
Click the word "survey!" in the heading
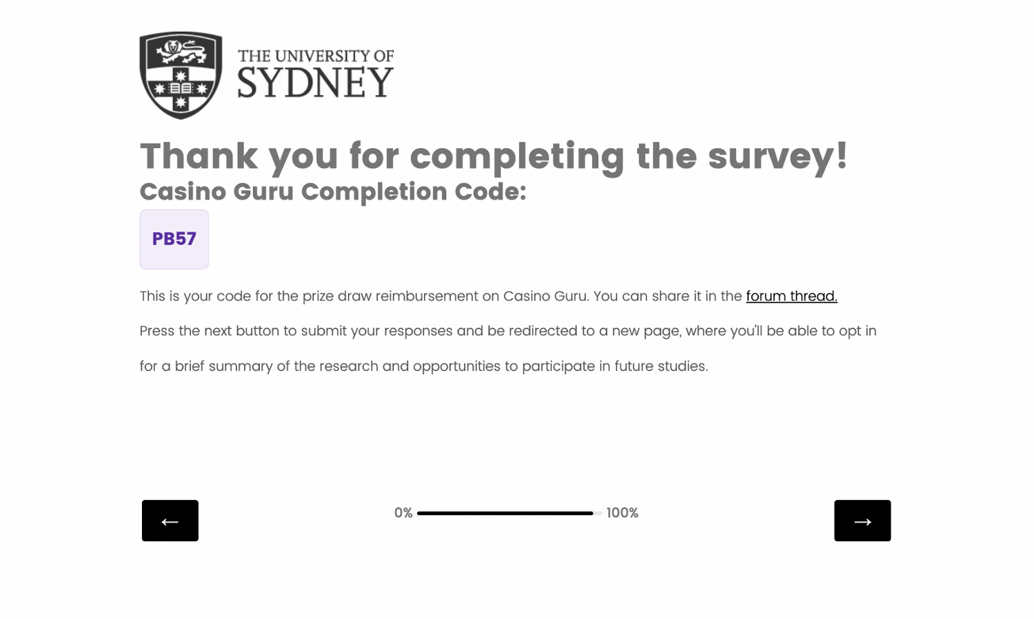778,156
